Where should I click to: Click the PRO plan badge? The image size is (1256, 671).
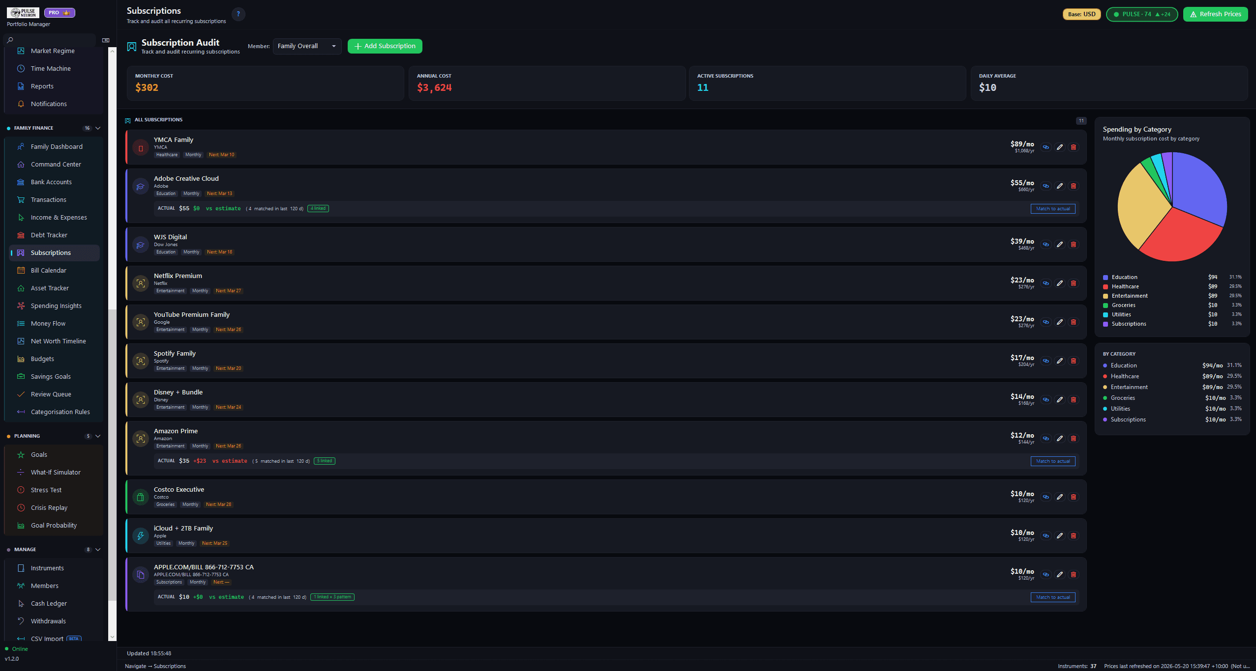60,13
